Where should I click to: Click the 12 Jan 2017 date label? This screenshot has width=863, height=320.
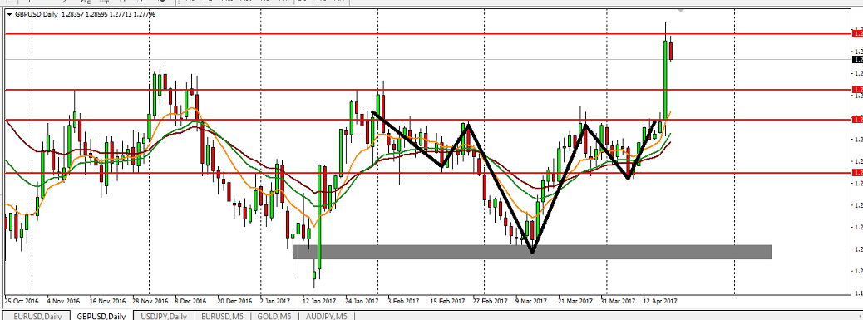[x=319, y=302]
